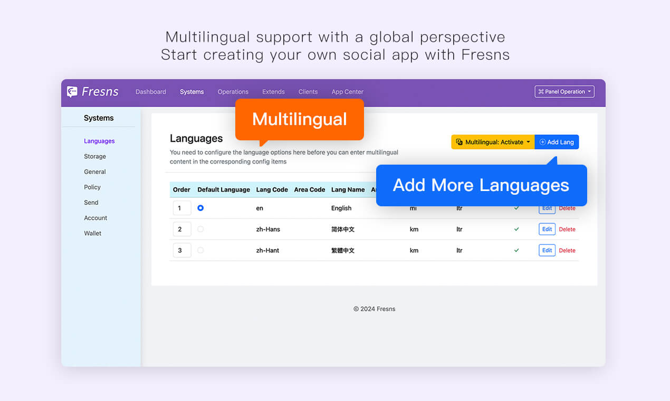Open Storage in the Systems sidebar

pyautogui.click(x=95, y=156)
